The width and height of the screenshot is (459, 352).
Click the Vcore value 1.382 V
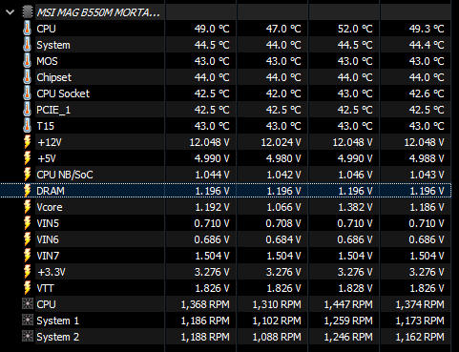355,207
